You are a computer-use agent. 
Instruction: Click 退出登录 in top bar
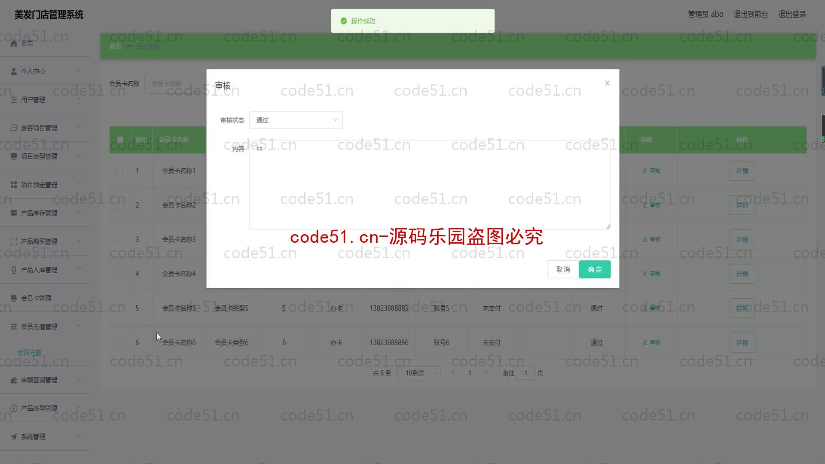792,15
